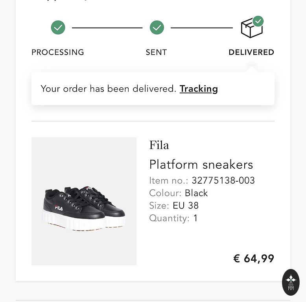Click the Size: EU 38 detail

coord(174,206)
